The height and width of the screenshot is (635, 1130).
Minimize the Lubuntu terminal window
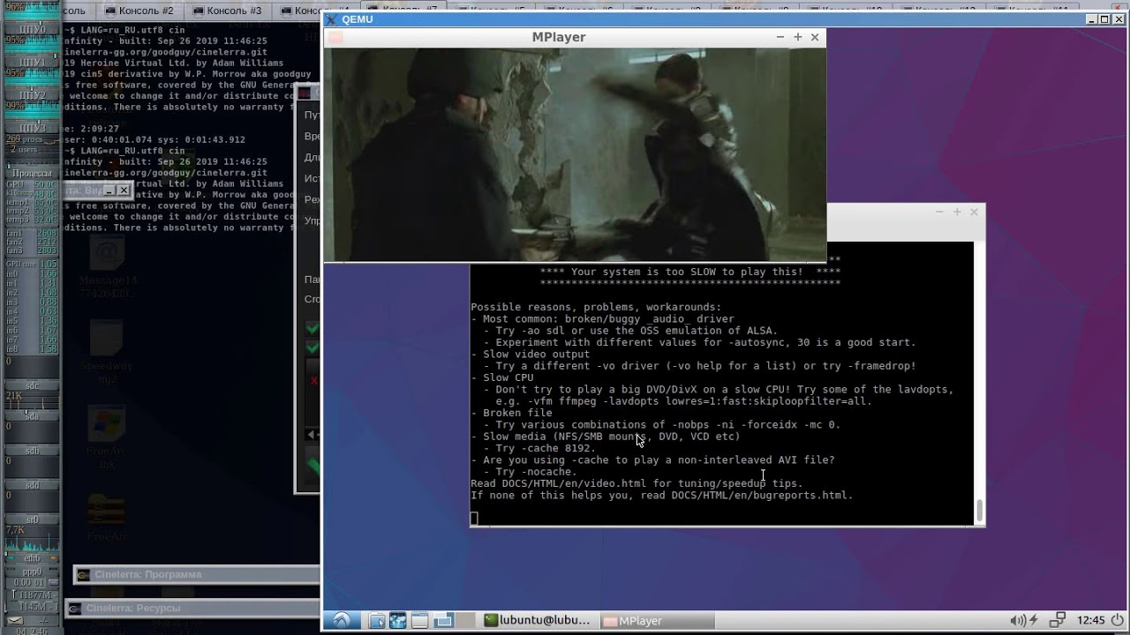coord(939,212)
